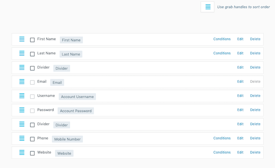This screenshot has height=168, width=275.
Task: Delete the Password field
Action: coord(255,110)
